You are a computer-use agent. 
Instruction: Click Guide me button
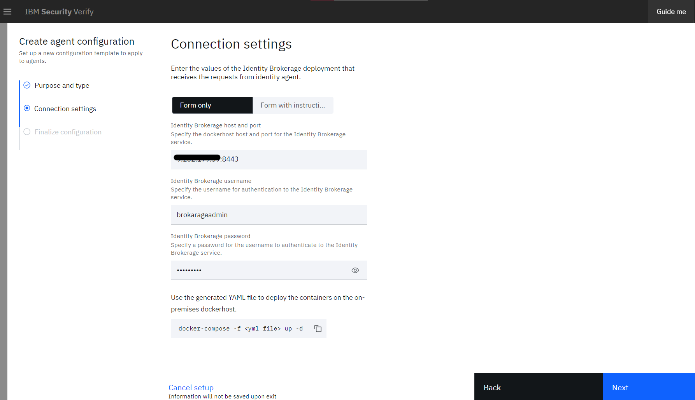[x=671, y=12]
